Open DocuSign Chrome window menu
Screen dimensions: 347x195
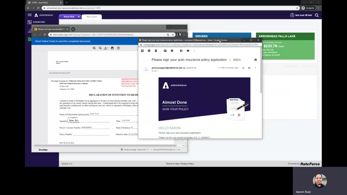click(184, 35)
